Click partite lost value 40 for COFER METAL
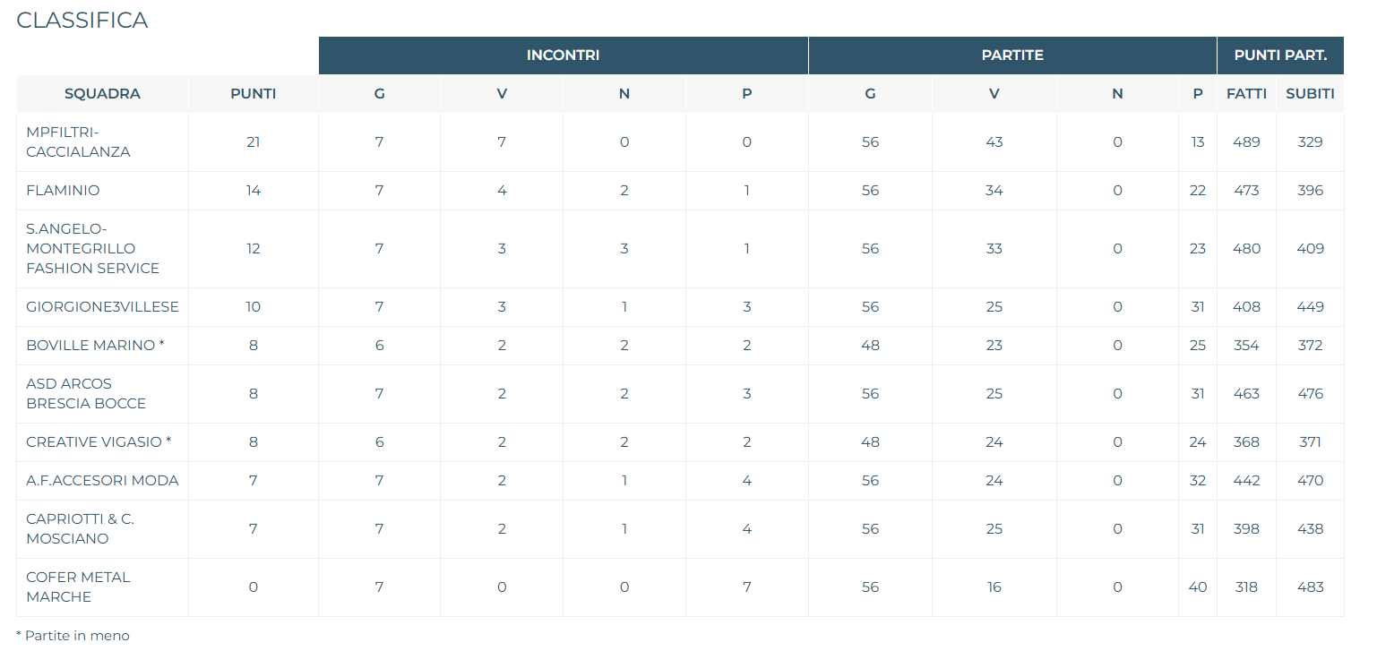 [1198, 587]
